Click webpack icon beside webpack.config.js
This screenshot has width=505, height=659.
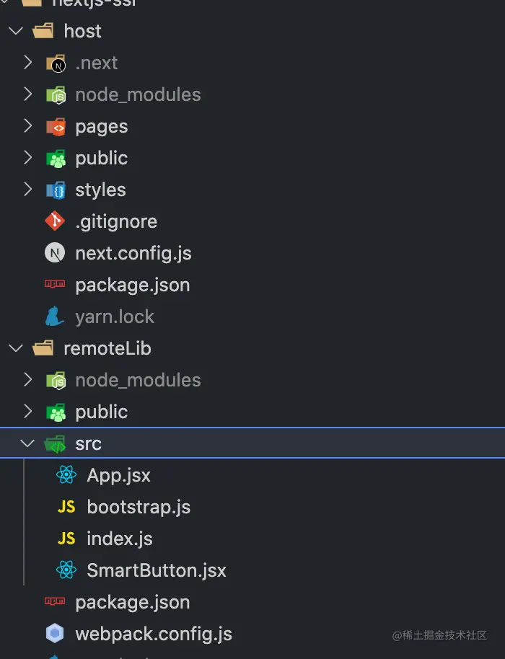tap(55, 633)
